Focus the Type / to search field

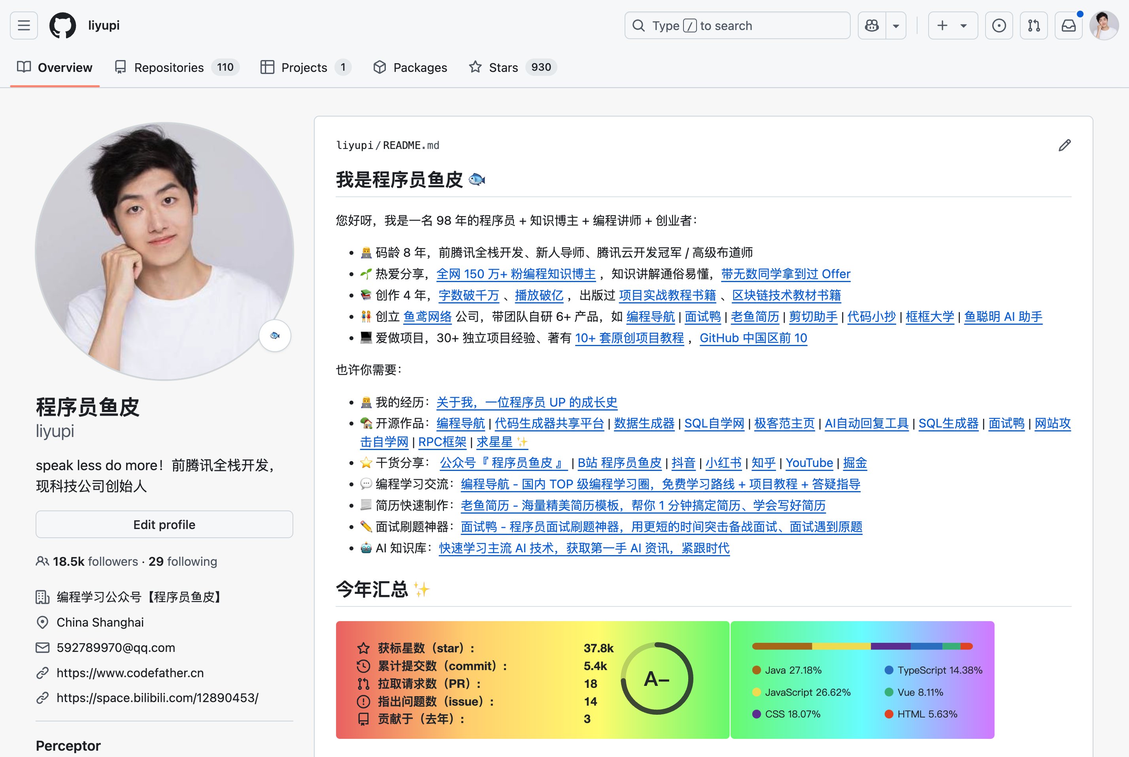737,26
